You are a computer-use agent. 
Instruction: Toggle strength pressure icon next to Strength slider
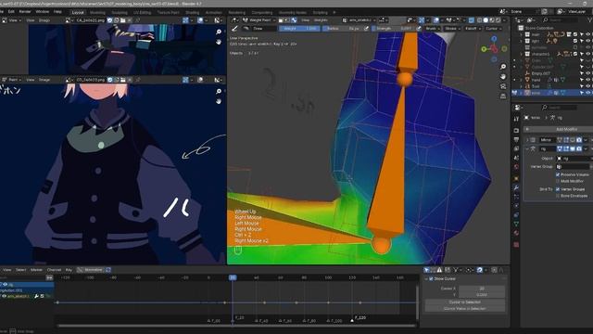click(419, 29)
